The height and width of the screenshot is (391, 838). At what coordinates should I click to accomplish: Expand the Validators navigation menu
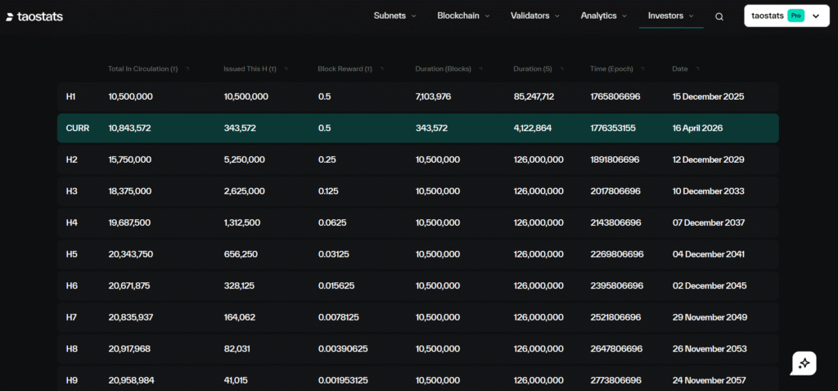[x=535, y=16]
